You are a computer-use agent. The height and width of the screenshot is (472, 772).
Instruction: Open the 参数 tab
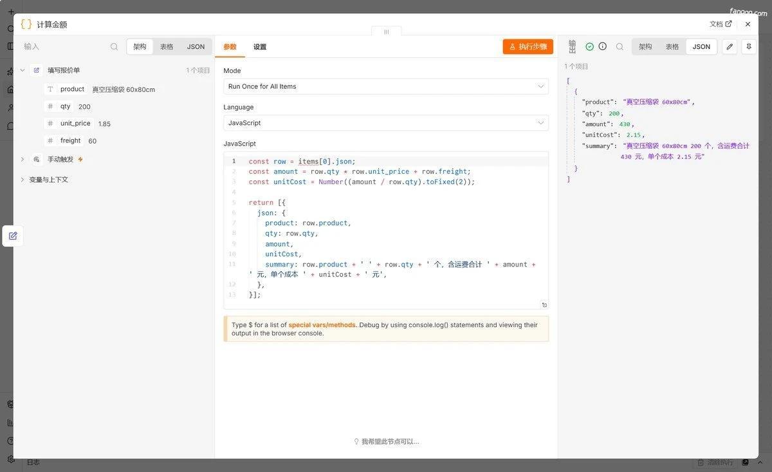click(x=230, y=46)
